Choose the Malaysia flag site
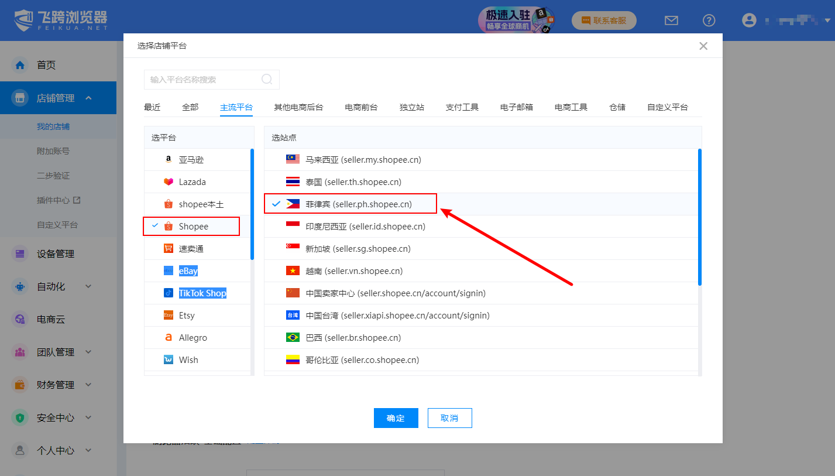This screenshot has width=835, height=476. coord(293,160)
